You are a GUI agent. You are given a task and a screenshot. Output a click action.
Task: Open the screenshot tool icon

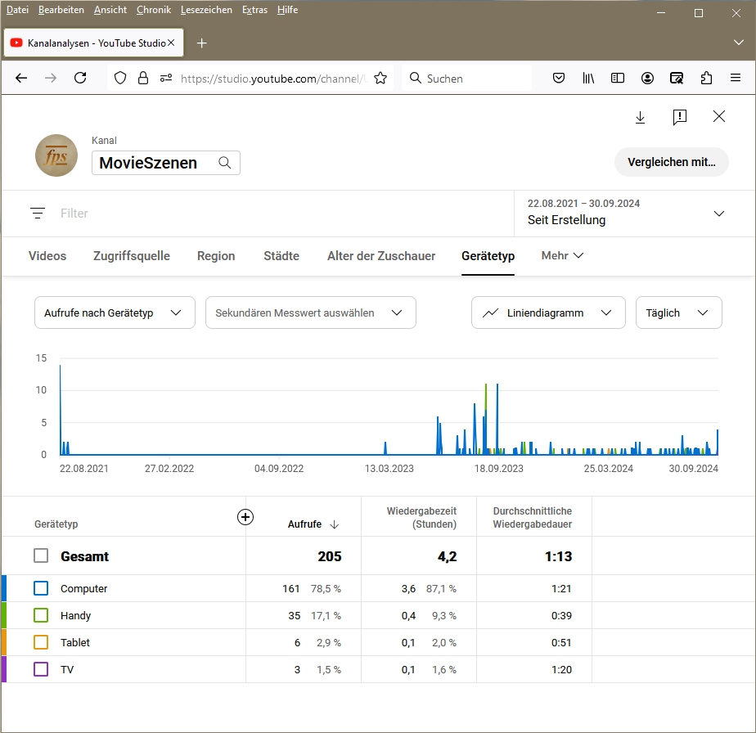[x=677, y=78]
